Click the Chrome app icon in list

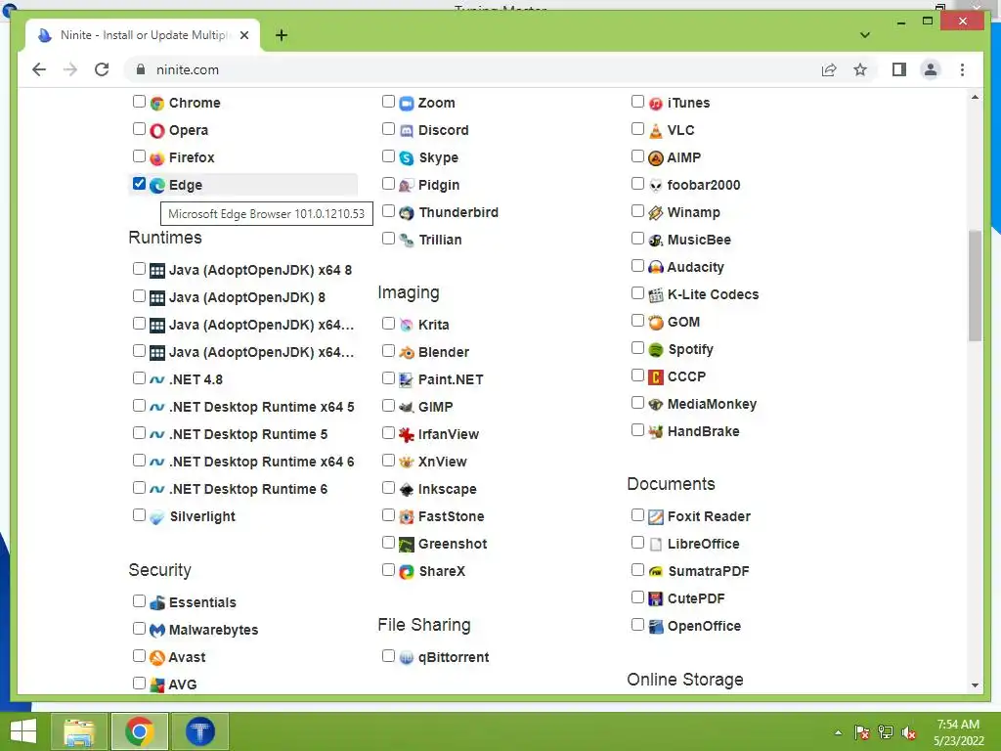(x=157, y=104)
